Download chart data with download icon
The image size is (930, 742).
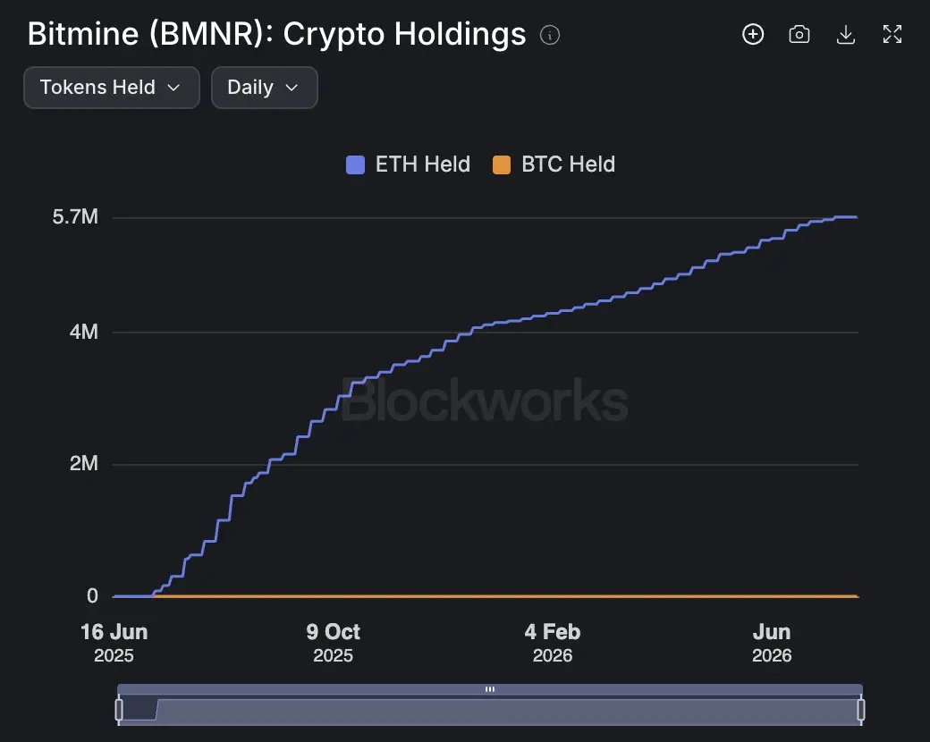tap(846, 34)
